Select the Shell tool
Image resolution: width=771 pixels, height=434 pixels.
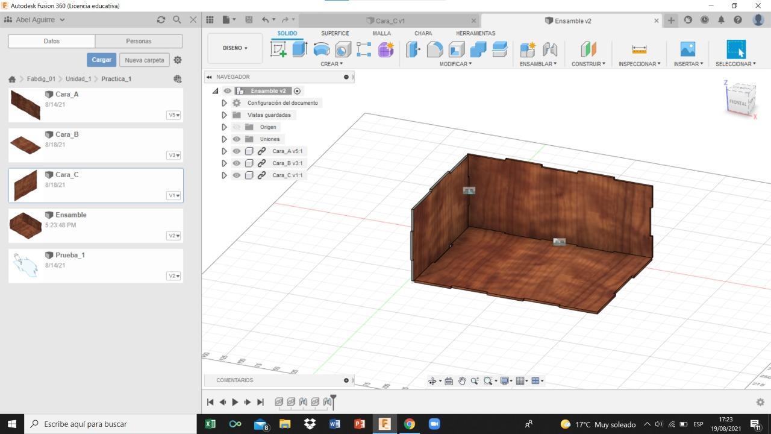pos(457,49)
